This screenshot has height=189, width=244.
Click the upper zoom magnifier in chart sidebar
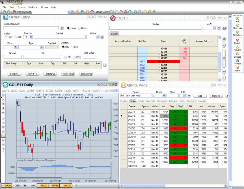tap(3, 104)
